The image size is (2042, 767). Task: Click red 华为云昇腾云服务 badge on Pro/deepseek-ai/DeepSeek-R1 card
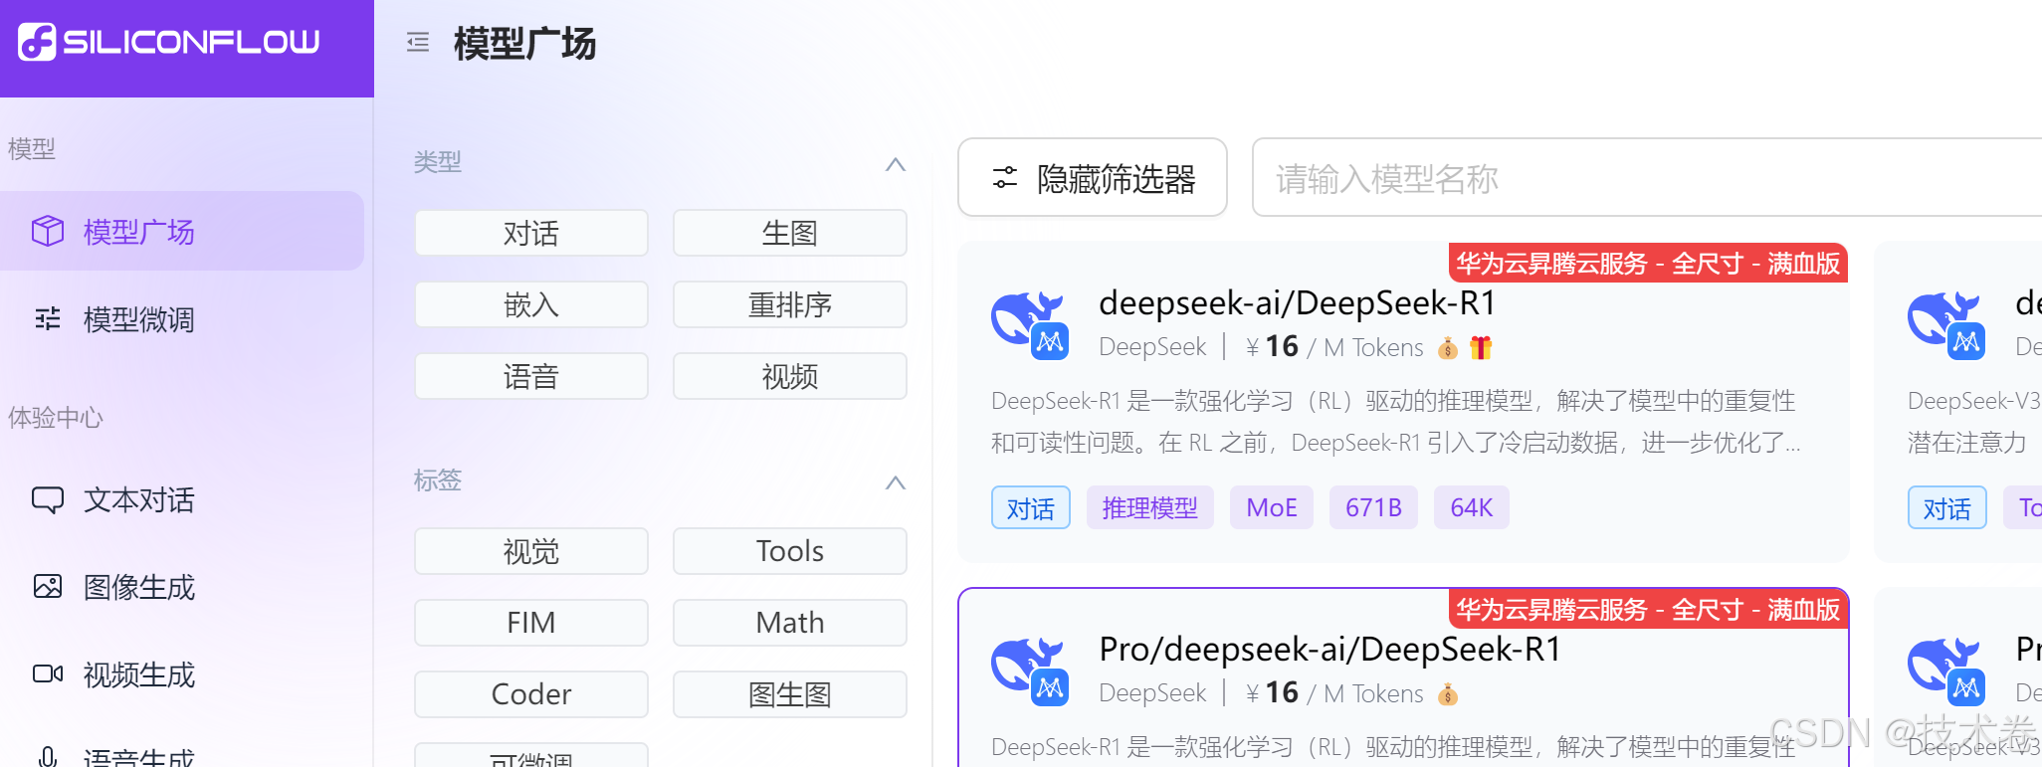point(1648,610)
